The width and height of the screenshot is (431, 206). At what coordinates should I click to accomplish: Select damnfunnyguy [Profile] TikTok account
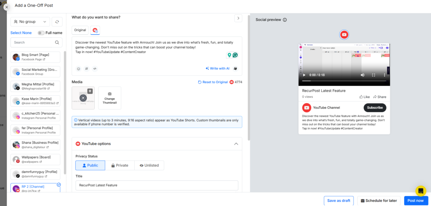coord(35,174)
